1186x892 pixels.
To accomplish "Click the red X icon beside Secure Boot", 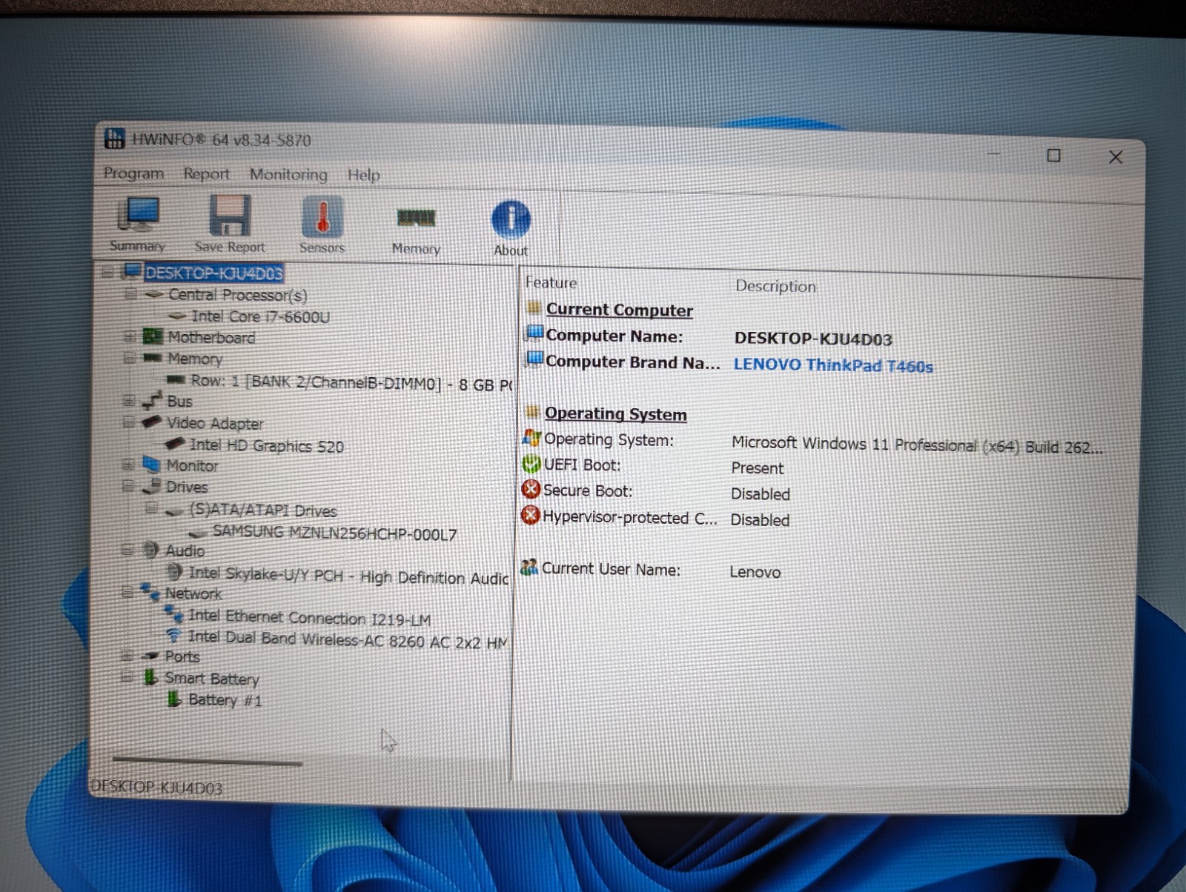I will pos(531,489).
